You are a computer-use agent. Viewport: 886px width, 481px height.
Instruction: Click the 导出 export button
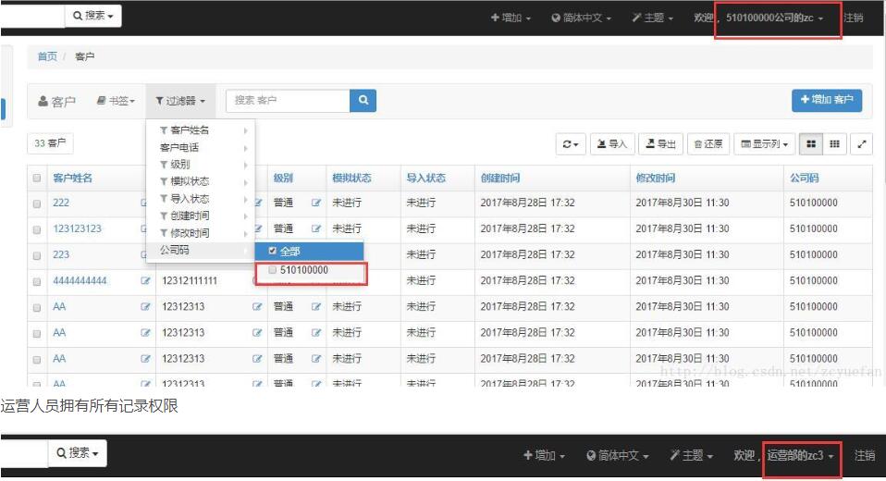click(x=660, y=144)
